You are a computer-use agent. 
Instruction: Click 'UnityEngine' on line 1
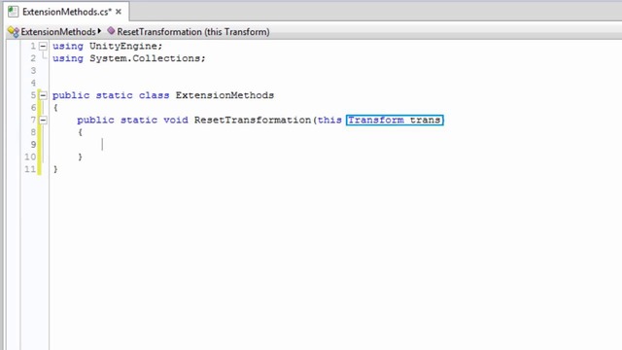pos(123,46)
